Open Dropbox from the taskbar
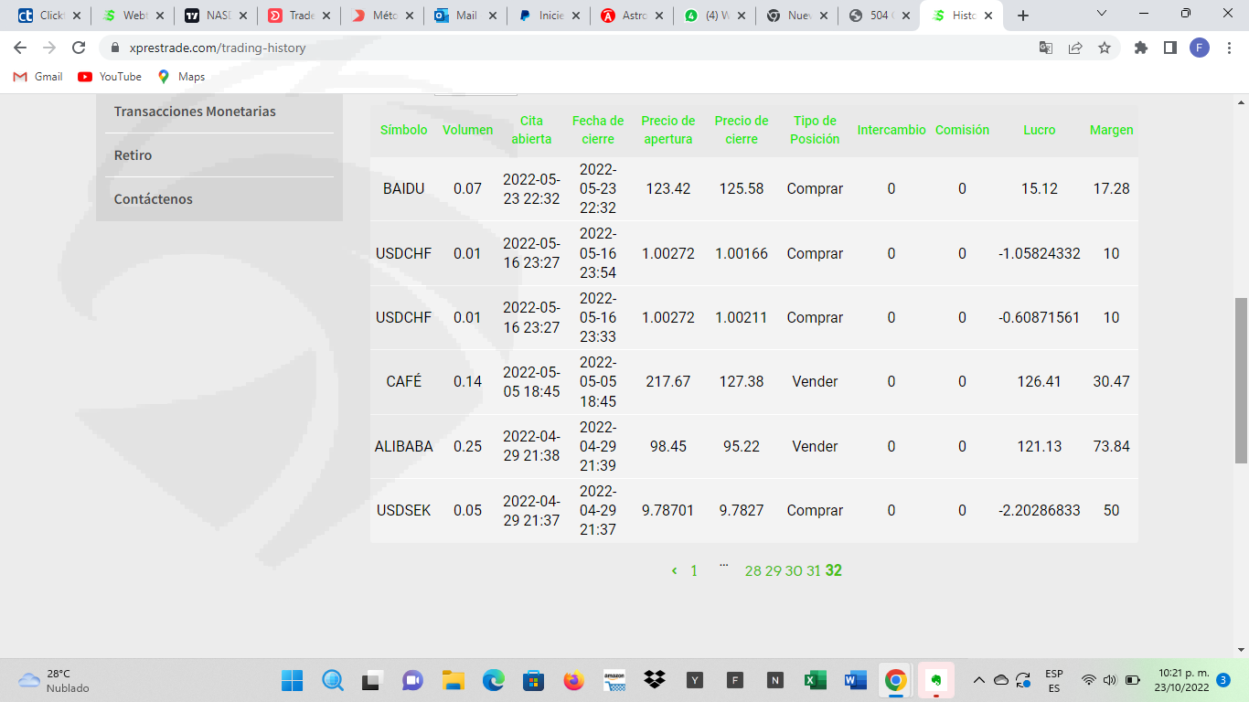The image size is (1249, 702). (x=655, y=680)
